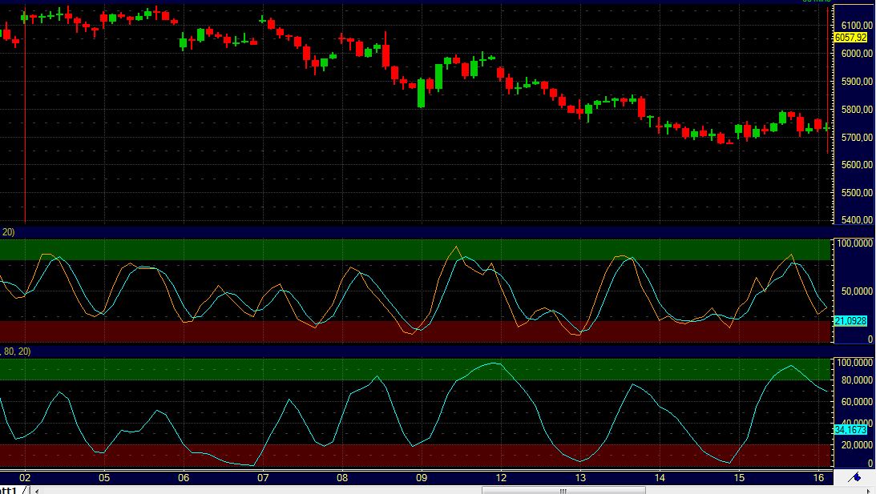Screen dimensions: 876x494
Task: Click the left scroll arrow of the horizontal scrollbar
Action: click(37, 491)
